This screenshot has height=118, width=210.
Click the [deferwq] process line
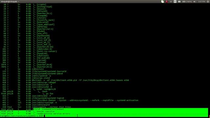tap(26, 27)
